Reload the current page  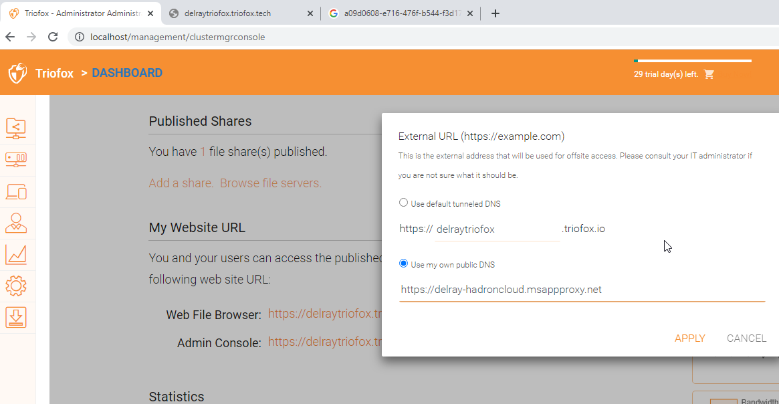point(53,37)
